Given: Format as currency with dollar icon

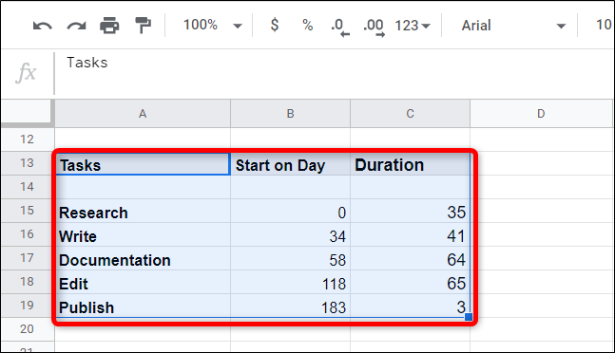Looking at the screenshot, I should (275, 25).
